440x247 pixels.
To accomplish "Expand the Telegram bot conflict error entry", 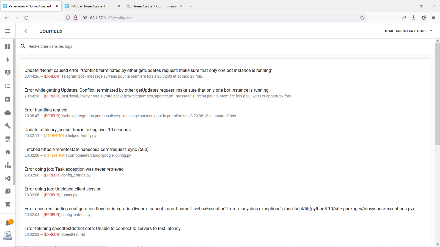I will pos(148,71).
